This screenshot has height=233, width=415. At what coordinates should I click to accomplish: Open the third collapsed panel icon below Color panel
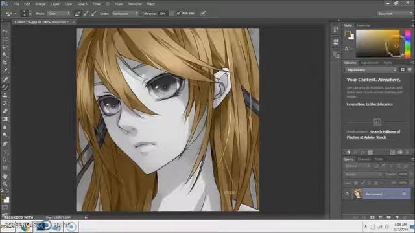coord(336,54)
